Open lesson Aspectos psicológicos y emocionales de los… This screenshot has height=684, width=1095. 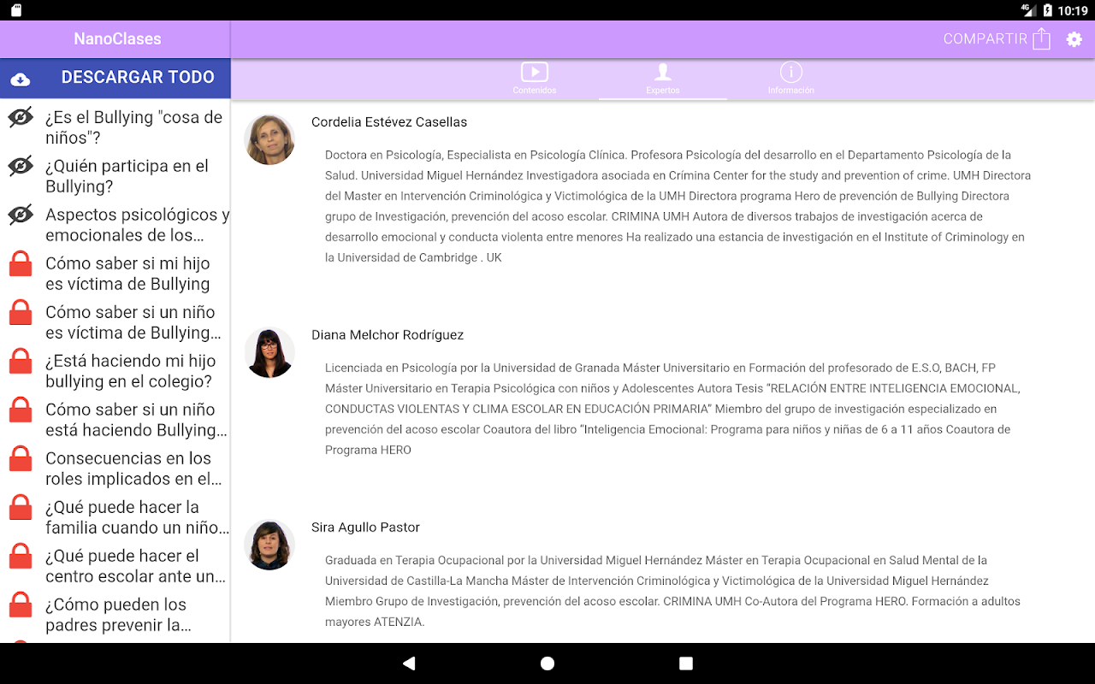pos(137,225)
